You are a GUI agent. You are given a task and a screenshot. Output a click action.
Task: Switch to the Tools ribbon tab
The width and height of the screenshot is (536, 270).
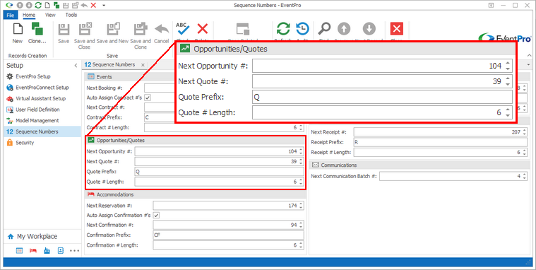tap(71, 15)
